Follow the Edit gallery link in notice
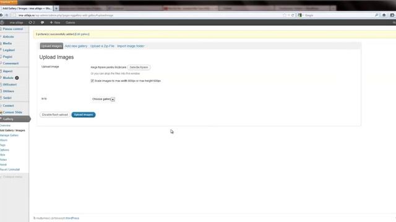This screenshot has width=396, height=222. pyautogui.click(x=82, y=35)
